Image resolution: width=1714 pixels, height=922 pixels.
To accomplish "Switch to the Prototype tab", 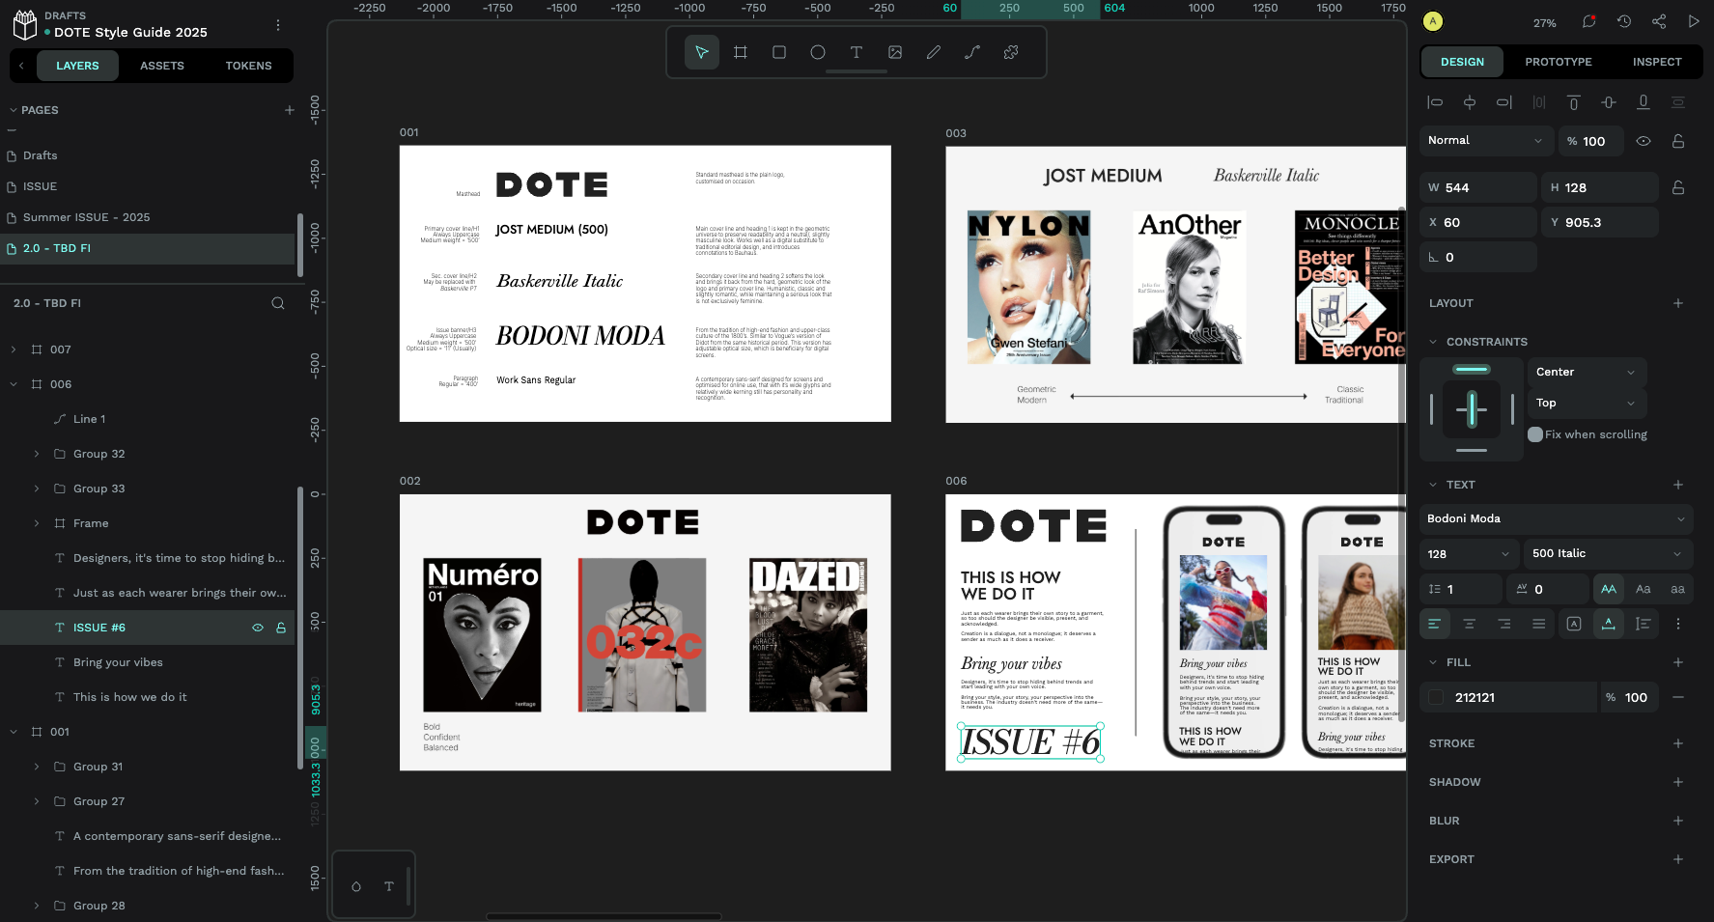I will 1559,62.
